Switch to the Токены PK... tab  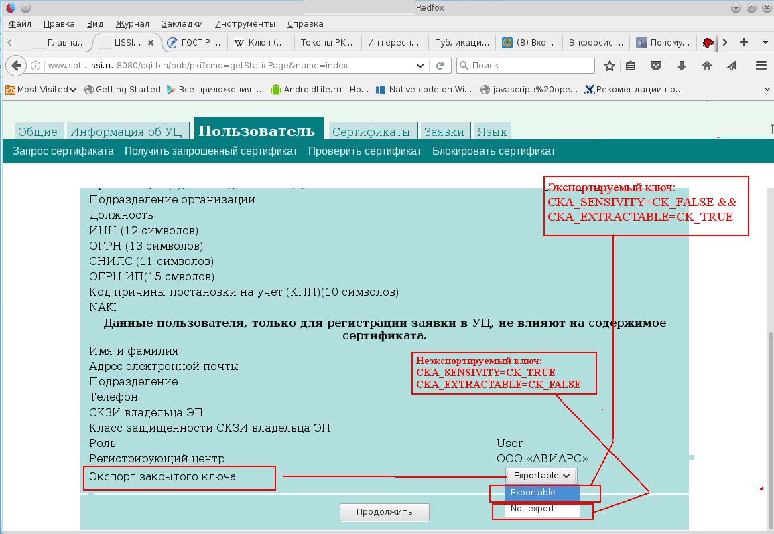point(327,43)
